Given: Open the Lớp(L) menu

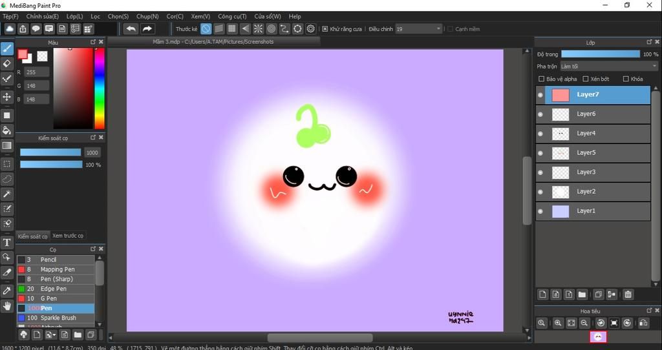Looking at the screenshot, I should click(74, 16).
